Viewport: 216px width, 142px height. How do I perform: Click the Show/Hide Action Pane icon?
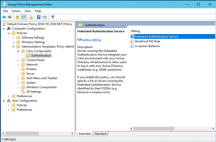(45, 17)
